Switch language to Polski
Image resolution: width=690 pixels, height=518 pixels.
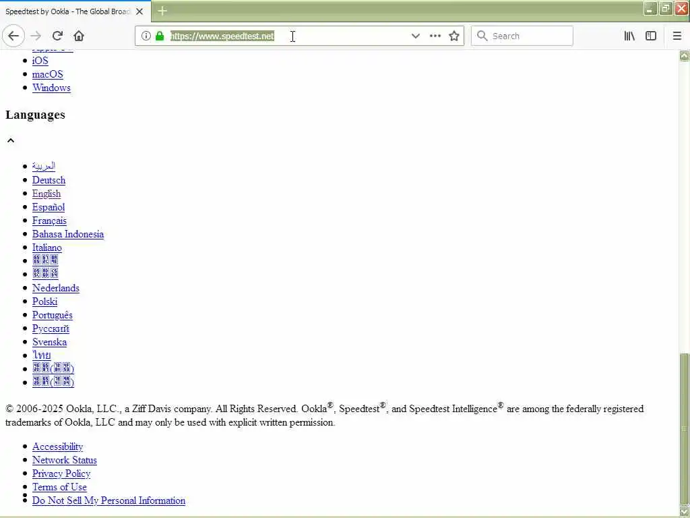point(44,301)
